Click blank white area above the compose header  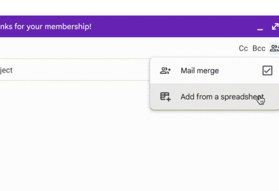pyautogui.click(x=139, y=7)
